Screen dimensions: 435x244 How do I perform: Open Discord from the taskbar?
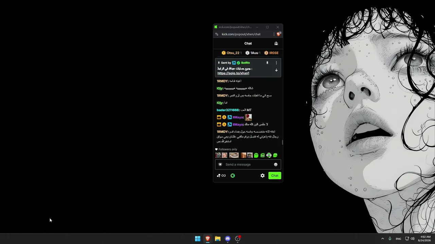point(228,239)
